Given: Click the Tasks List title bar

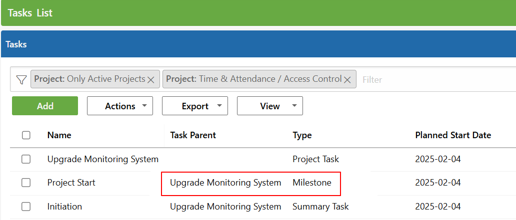Looking at the screenshot, I should click(258, 13).
